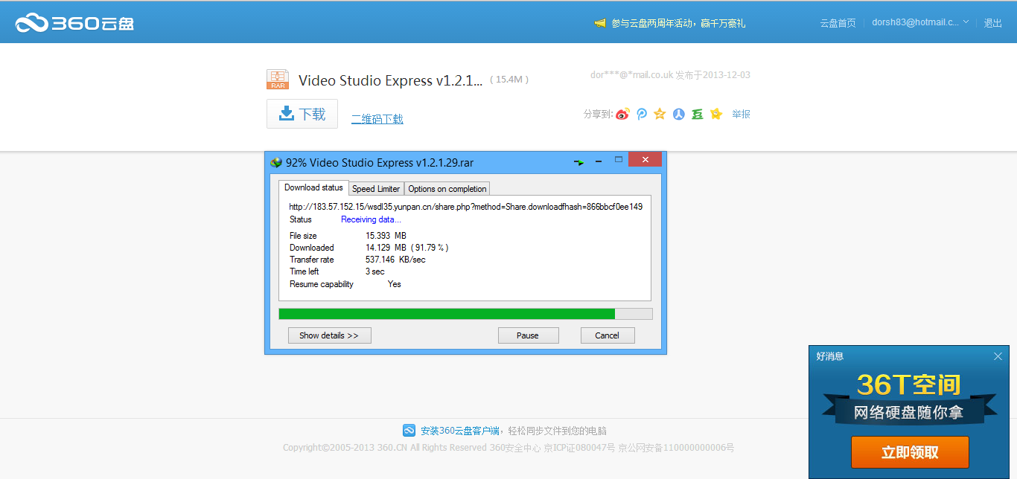Close the 好消息 ad popup
This screenshot has height=479, width=1017.
point(998,356)
